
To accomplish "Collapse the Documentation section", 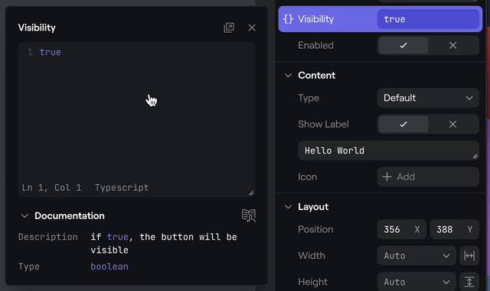I will tap(24, 216).
